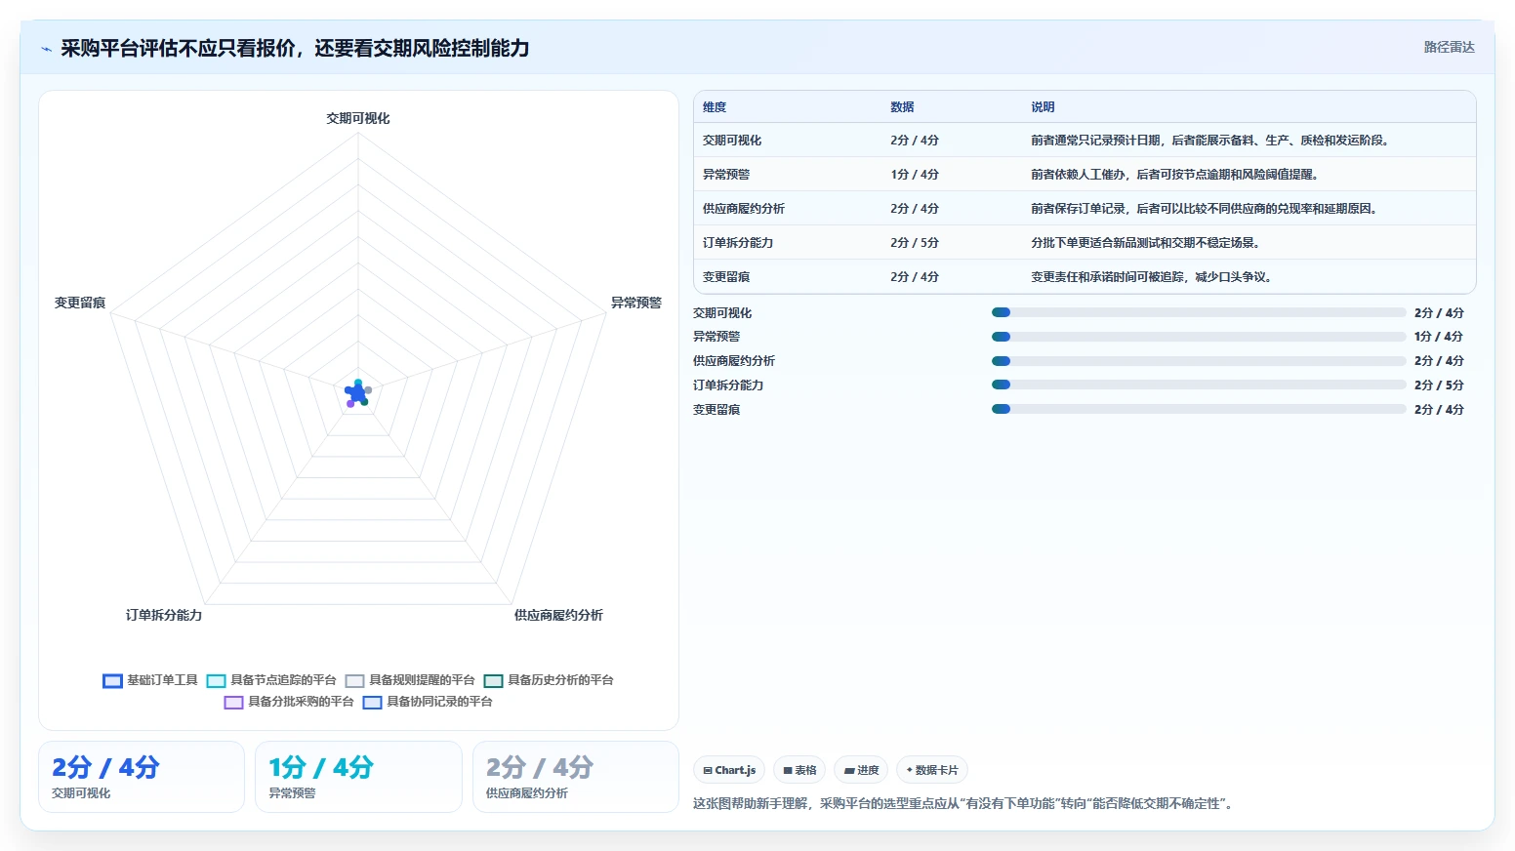Viewport: 1515px width, 851px height.
Task: Toggle the 具备历史分析的平台 legend item
Action: (x=549, y=680)
